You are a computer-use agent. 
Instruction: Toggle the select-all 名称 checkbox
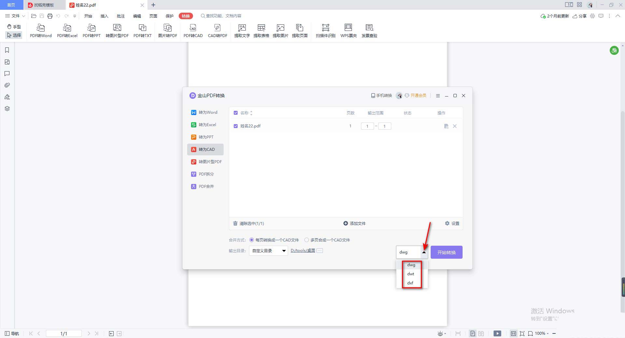(236, 113)
